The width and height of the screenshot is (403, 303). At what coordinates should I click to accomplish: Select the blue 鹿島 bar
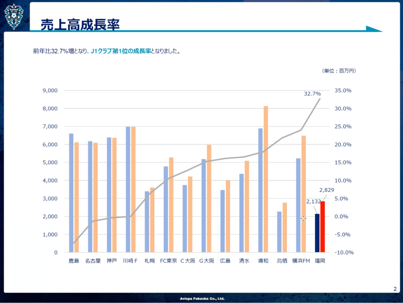71,193
